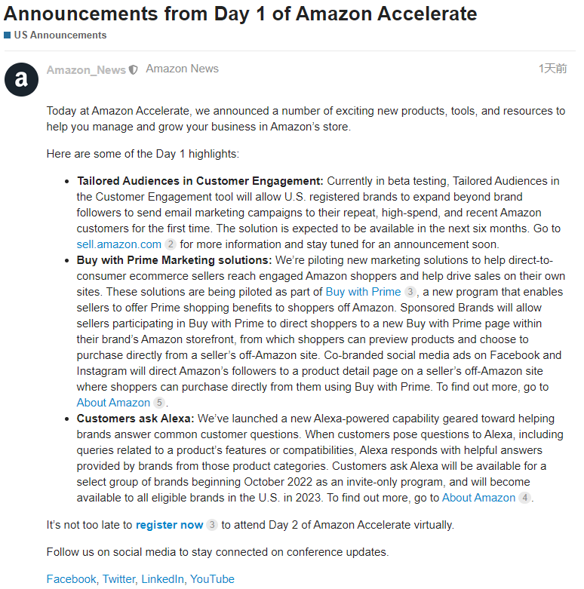Click the blue US Announcements category square
This screenshot has height=589, width=584.
click(7, 35)
